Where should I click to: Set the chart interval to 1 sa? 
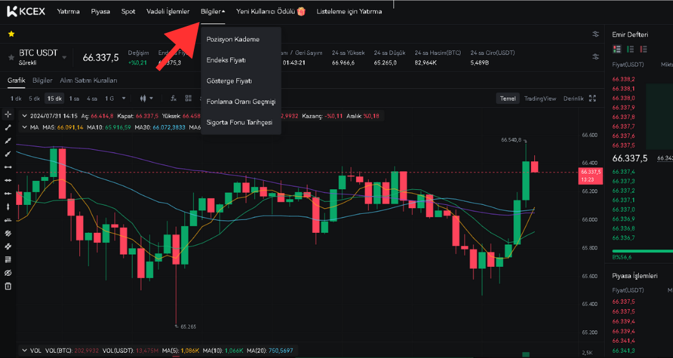click(x=74, y=99)
